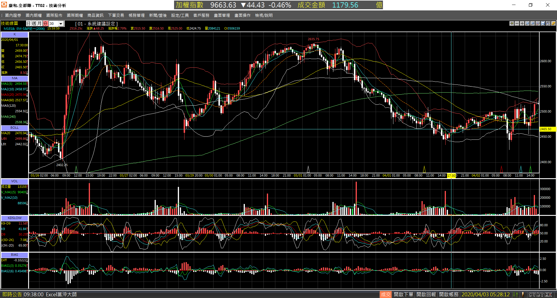557x298 pixels.
Task: Open the 新聞/盤後 menu
Action: 158,15
